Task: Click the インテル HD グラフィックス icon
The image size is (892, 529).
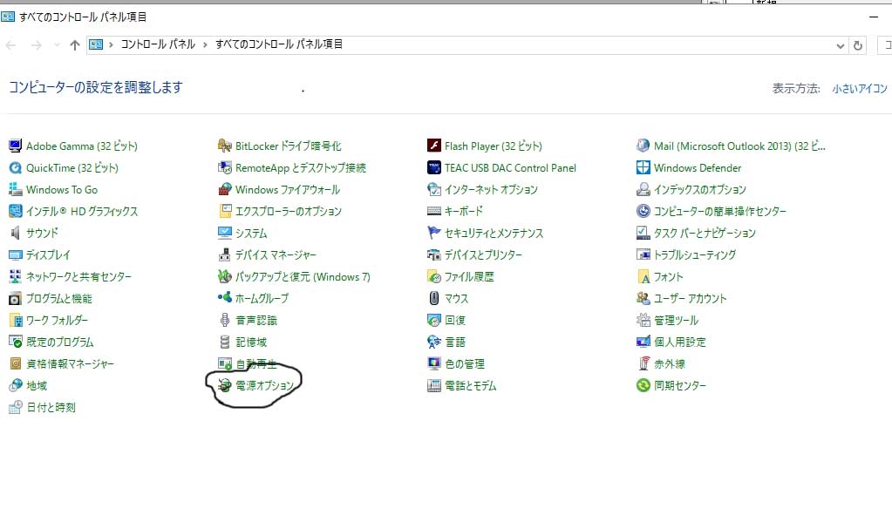Action: (16, 211)
